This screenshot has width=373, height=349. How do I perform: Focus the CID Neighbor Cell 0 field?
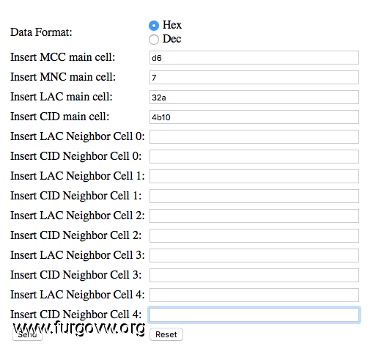tap(254, 157)
